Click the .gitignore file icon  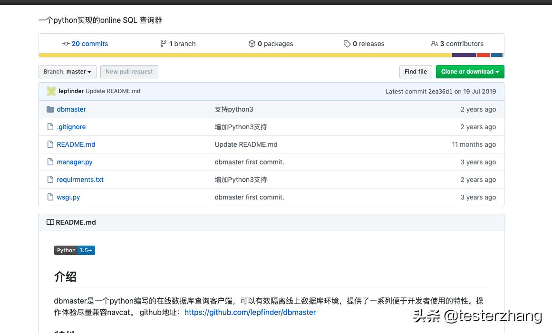point(50,126)
